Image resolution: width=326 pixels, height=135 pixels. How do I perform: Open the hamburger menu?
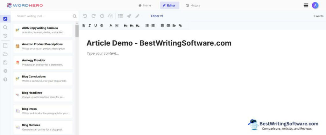pyautogui.click(x=306, y=6)
